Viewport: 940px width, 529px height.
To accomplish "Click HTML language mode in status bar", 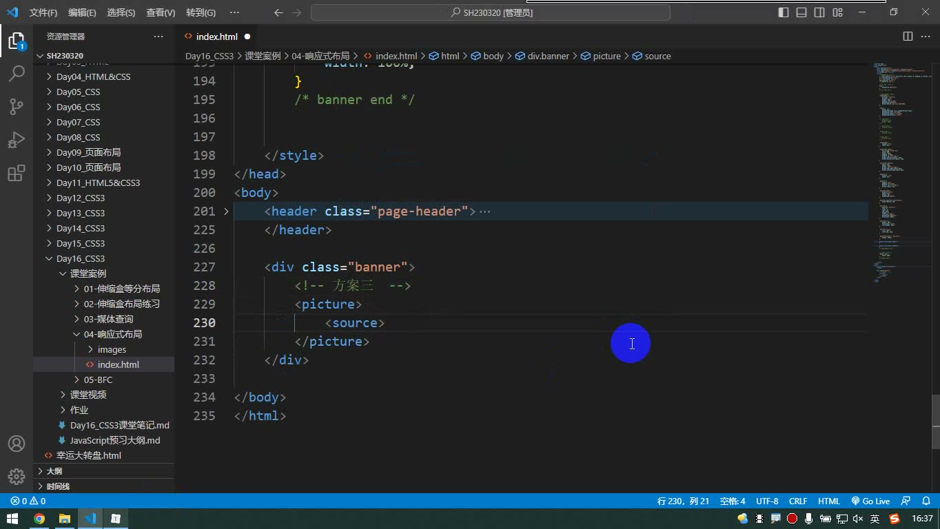I will pyautogui.click(x=829, y=501).
